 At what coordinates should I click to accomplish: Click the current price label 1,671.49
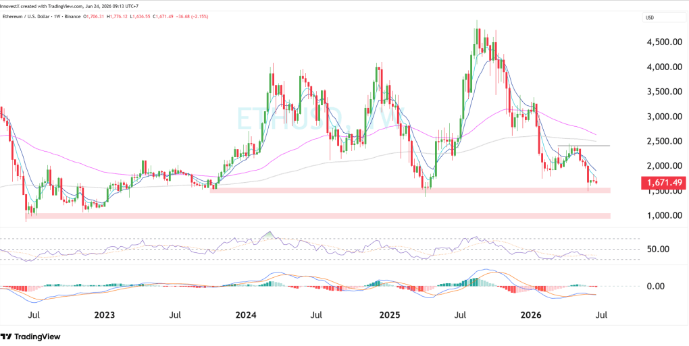point(664,181)
